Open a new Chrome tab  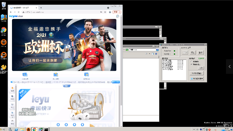pos(41,8)
